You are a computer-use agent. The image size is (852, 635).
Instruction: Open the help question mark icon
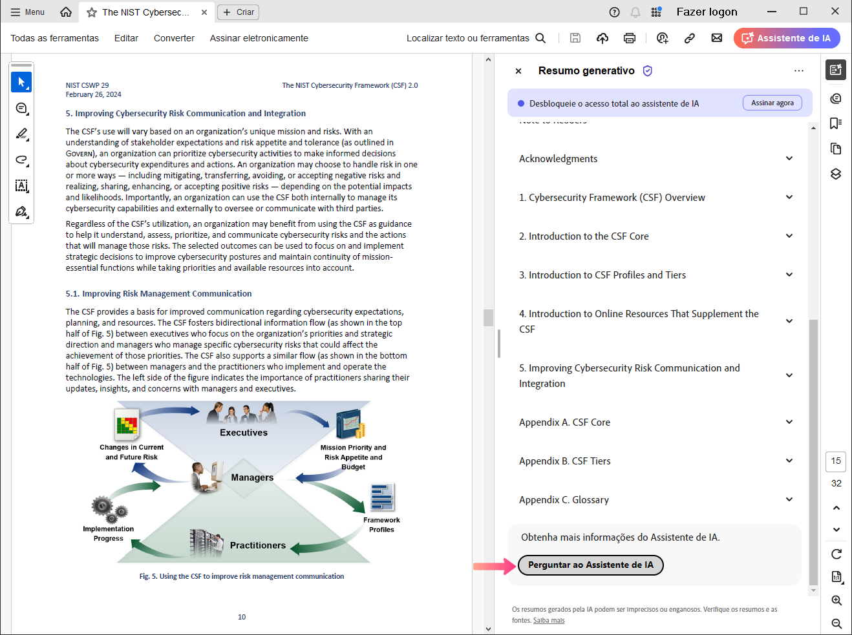614,12
